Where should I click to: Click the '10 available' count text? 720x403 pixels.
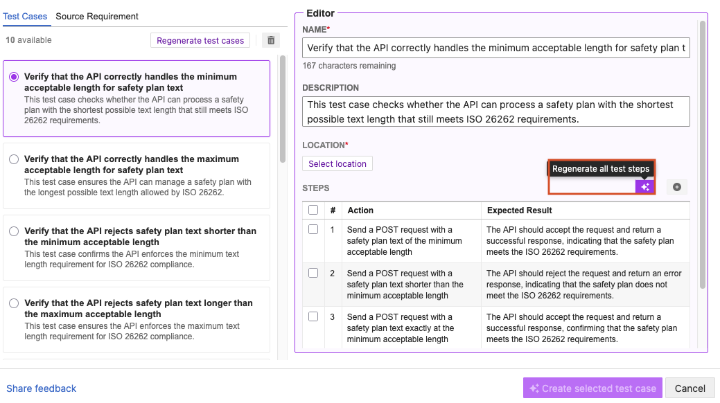point(28,40)
